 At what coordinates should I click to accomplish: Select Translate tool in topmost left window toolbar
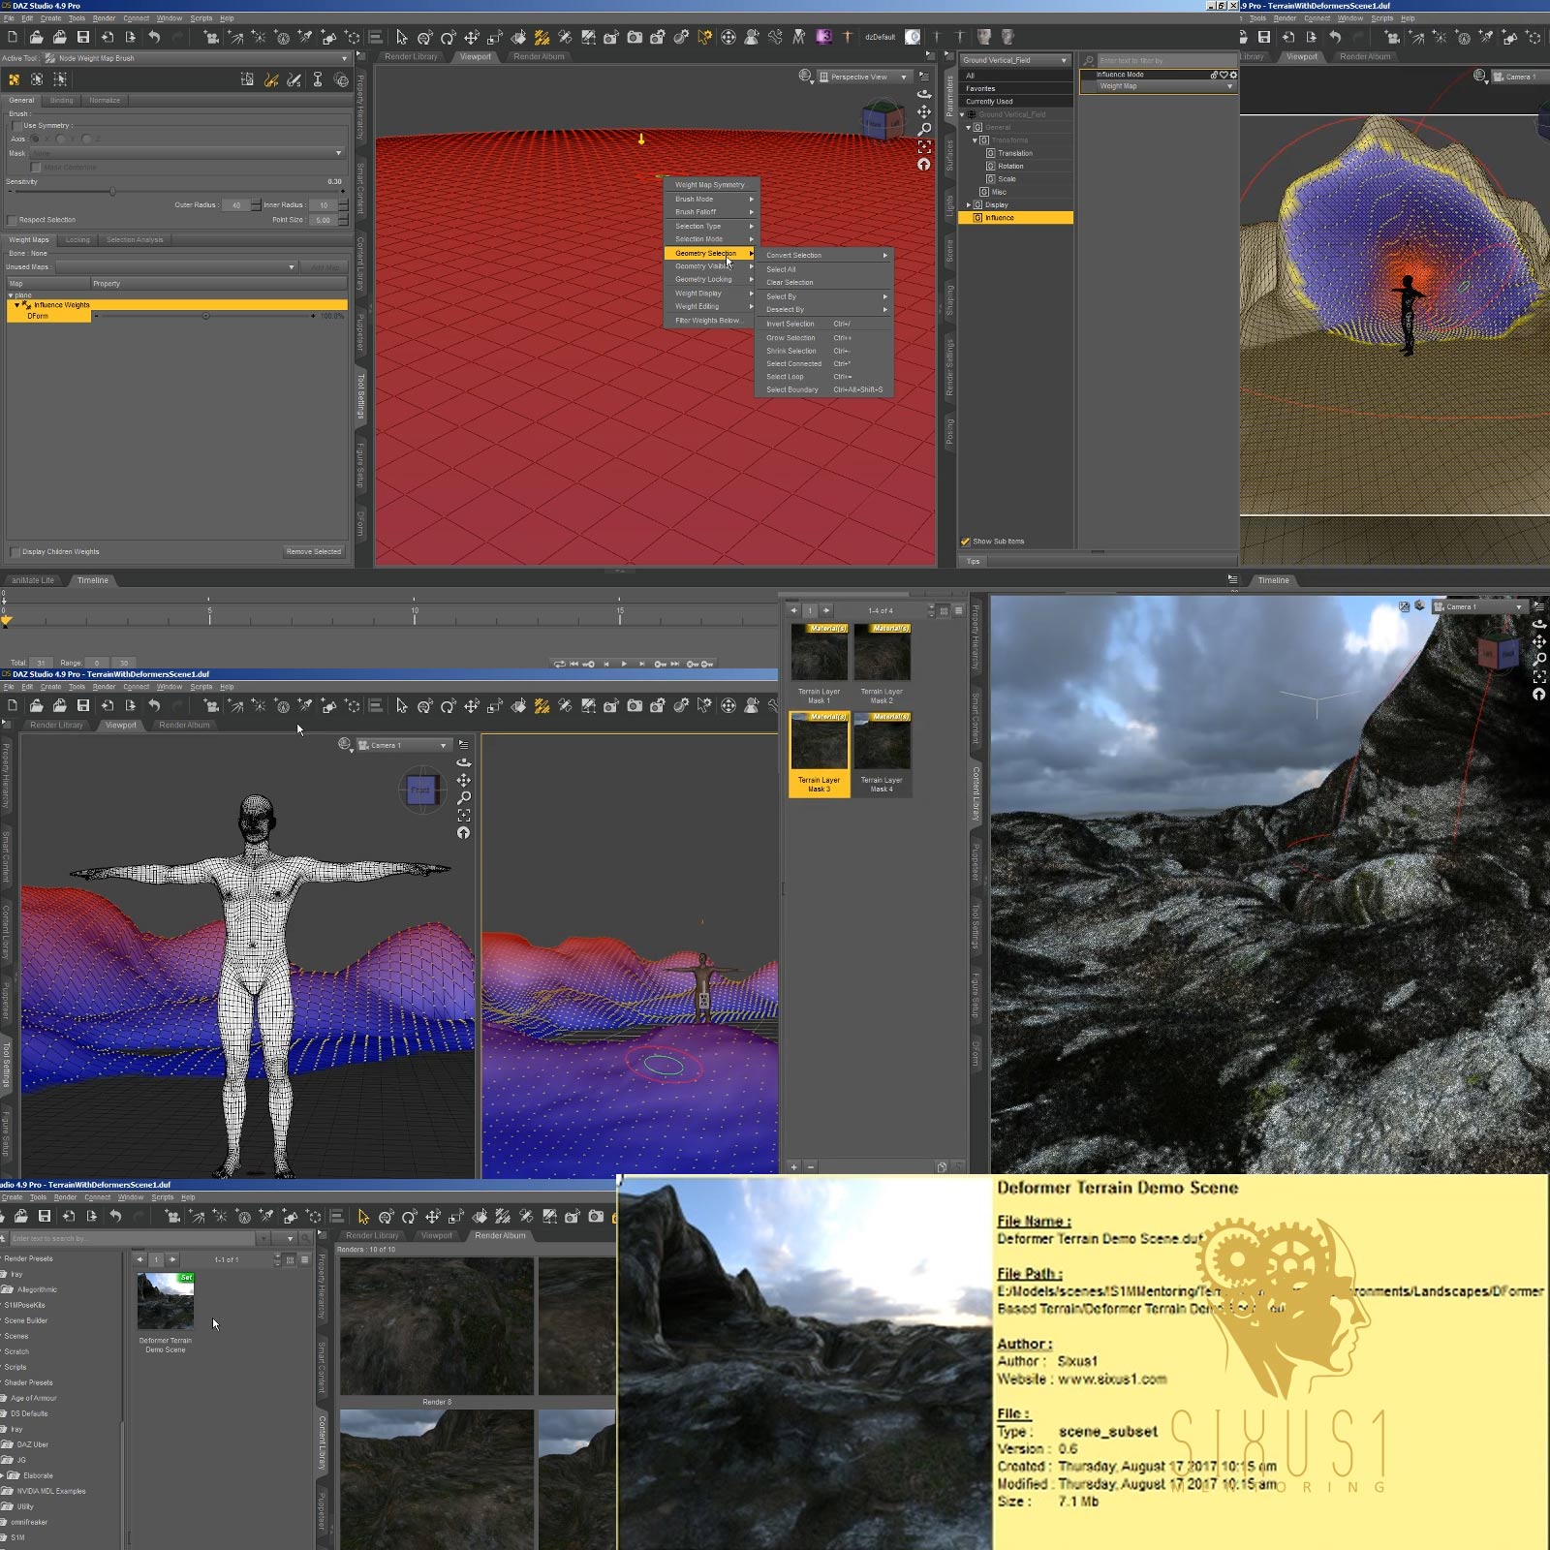click(x=472, y=37)
